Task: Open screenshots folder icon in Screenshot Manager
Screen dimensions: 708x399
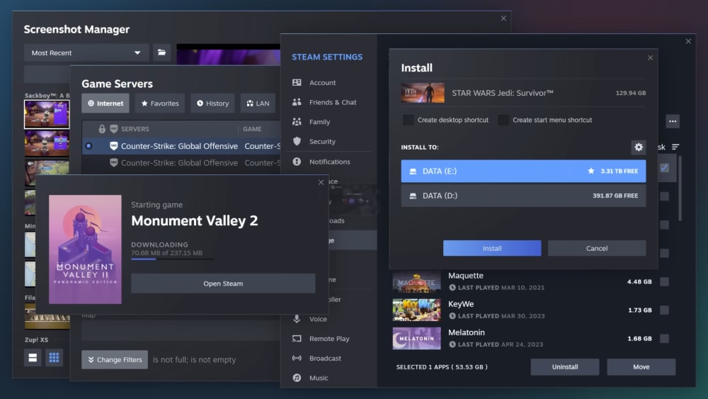Action: click(x=161, y=52)
